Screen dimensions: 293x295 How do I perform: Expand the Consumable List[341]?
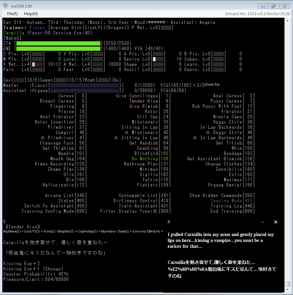[145, 195]
